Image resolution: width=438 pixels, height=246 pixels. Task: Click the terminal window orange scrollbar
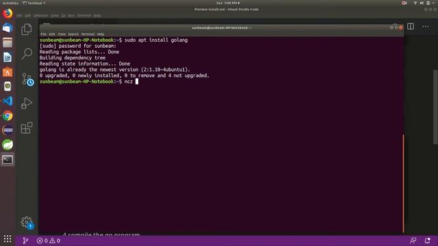point(403,183)
